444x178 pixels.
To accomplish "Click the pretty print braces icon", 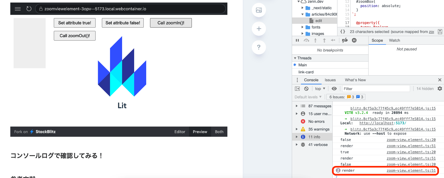I will click(x=343, y=32).
